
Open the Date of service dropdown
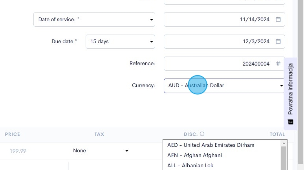(94, 19)
